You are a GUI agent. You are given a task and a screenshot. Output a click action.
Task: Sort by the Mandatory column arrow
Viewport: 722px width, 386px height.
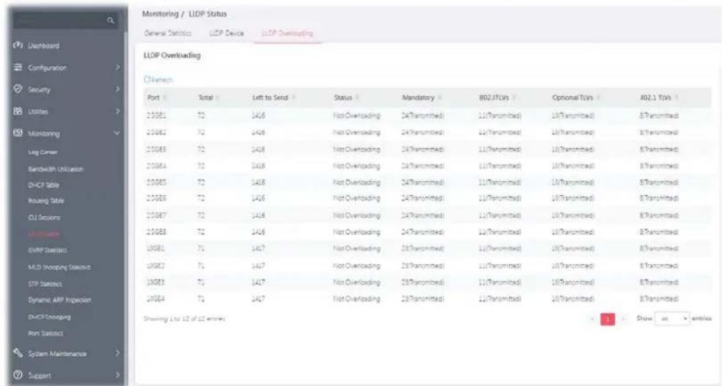440,98
